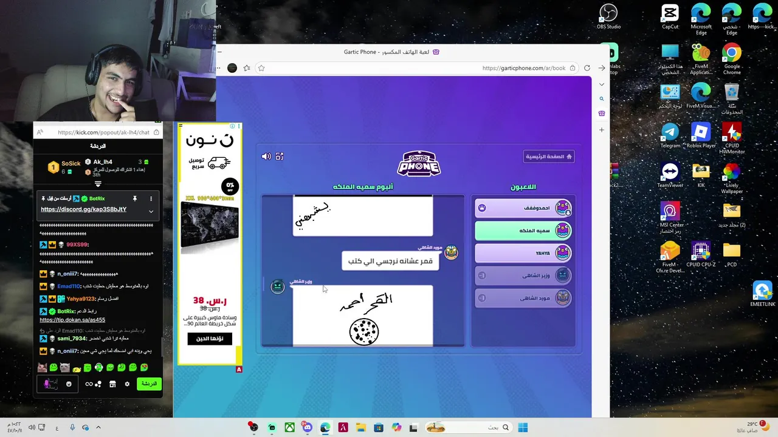This screenshot has width=778, height=437.
Task: Select player وزير الشاهي album
Action: click(x=523, y=276)
